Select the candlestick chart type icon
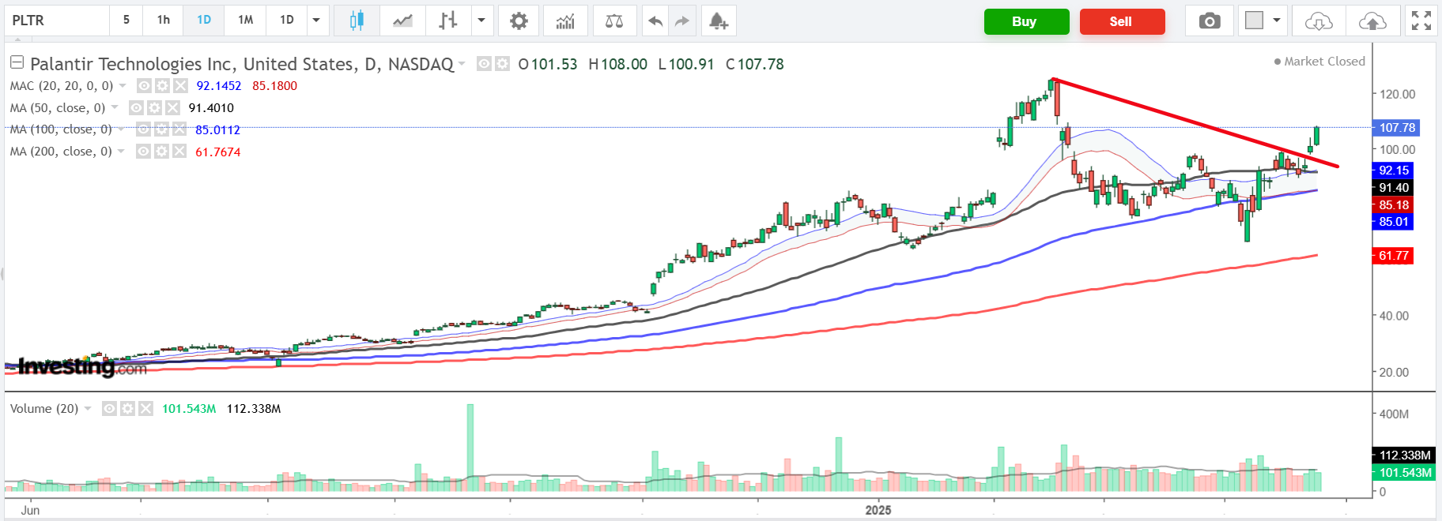This screenshot has height=521, width=1442. click(357, 21)
